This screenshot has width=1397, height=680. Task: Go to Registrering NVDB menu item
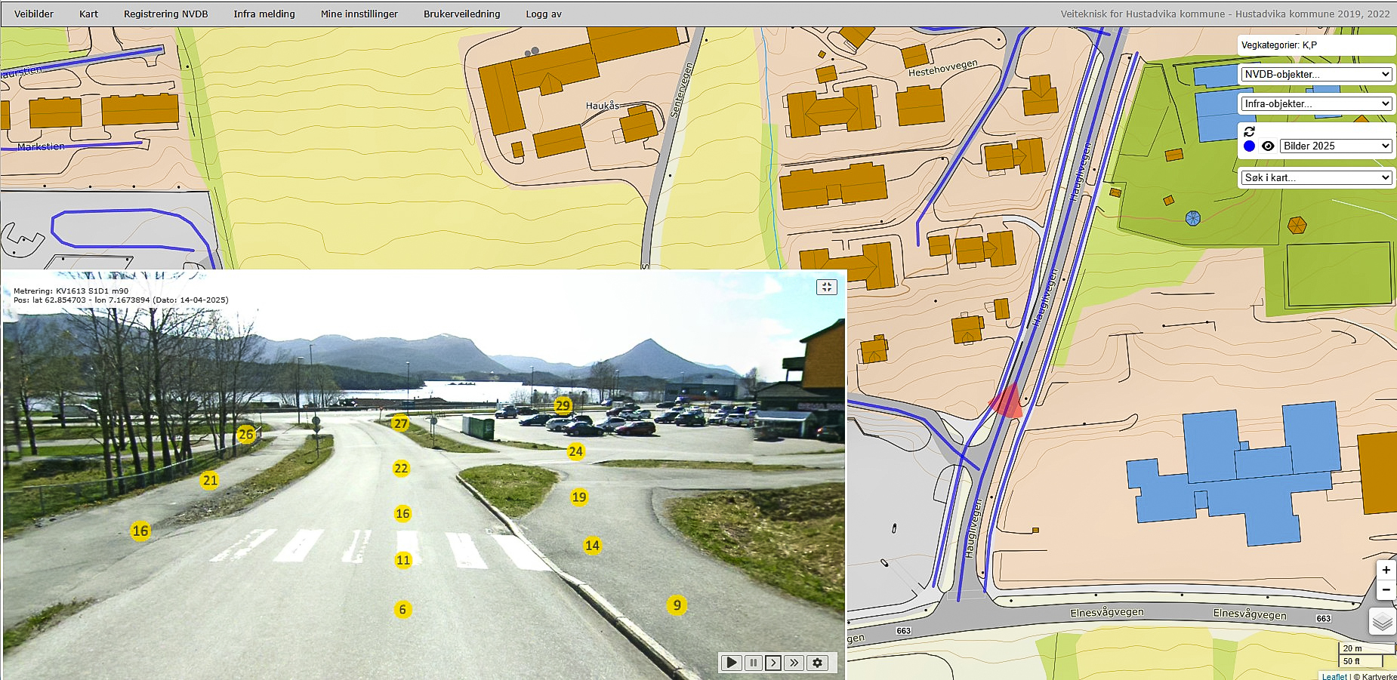[165, 14]
